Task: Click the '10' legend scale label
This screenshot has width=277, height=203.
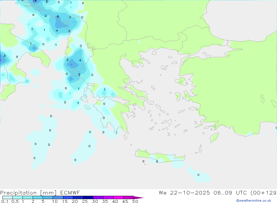Action: coord(55,201)
